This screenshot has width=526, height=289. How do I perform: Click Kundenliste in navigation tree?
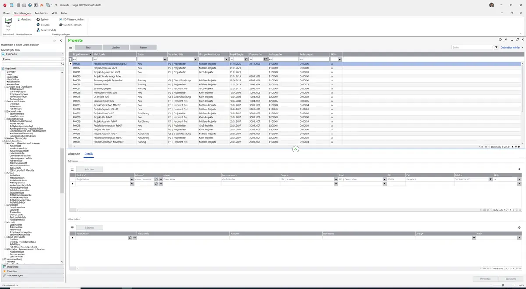click(x=15, y=146)
